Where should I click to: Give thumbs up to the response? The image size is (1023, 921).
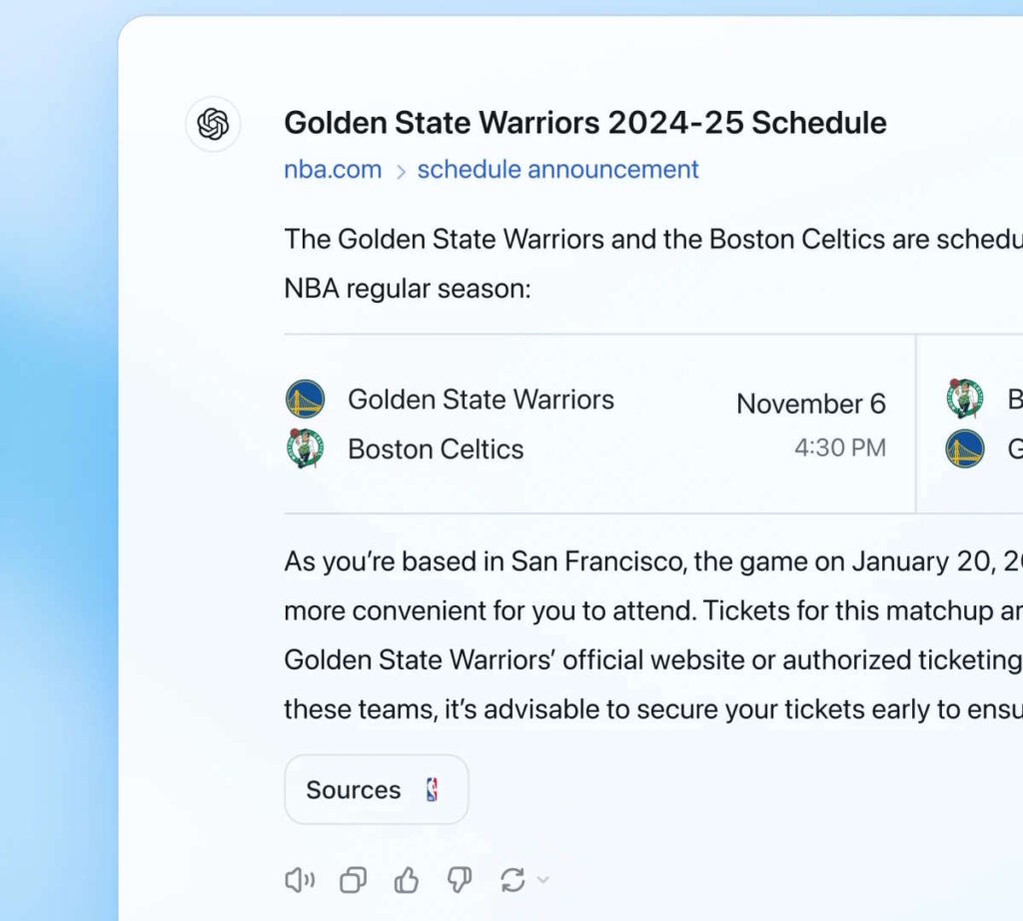tap(407, 880)
